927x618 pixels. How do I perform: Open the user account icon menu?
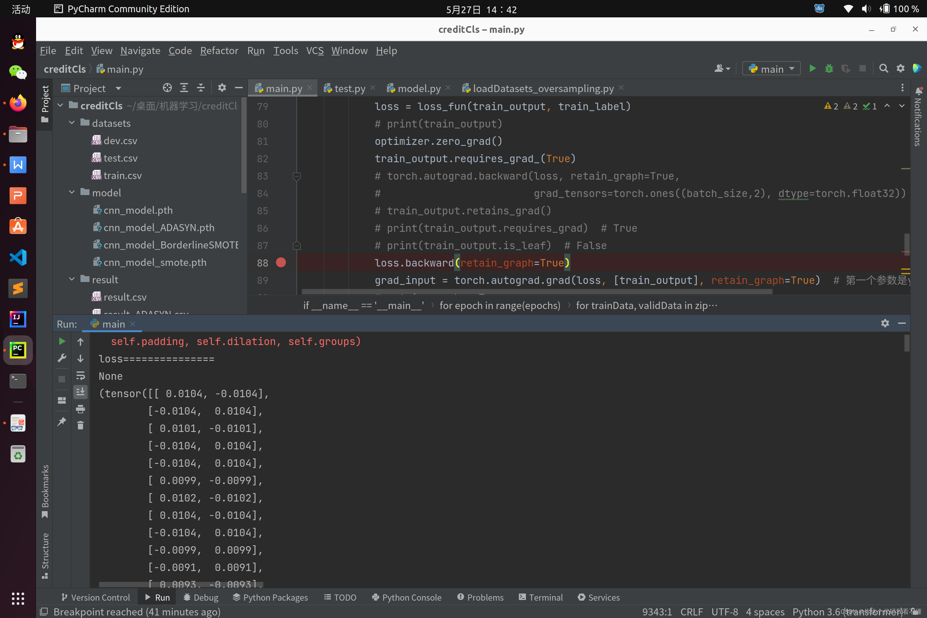tap(722, 69)
